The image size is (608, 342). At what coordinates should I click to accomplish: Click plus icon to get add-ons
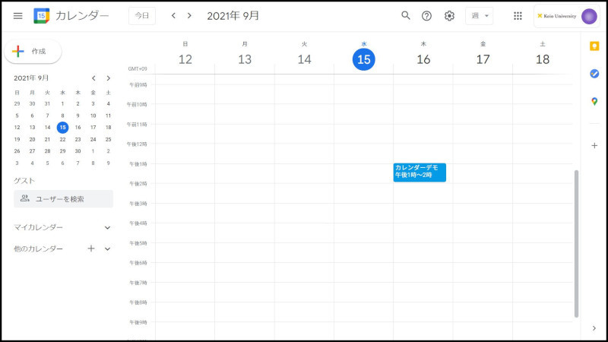[x=594, y=145]
